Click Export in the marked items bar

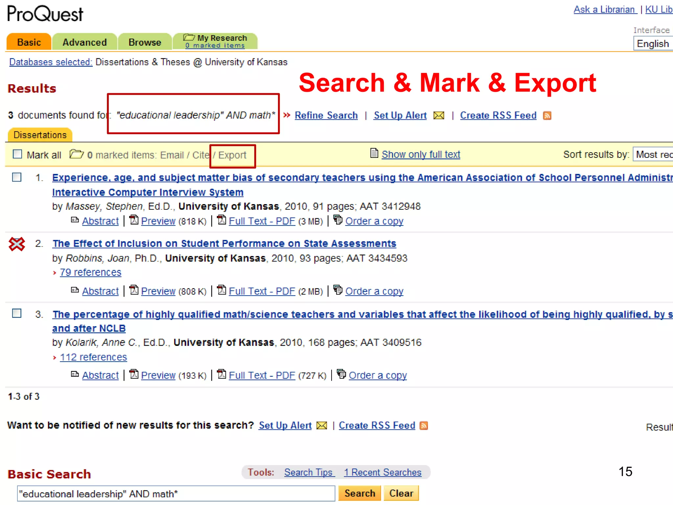click(232, 155)
